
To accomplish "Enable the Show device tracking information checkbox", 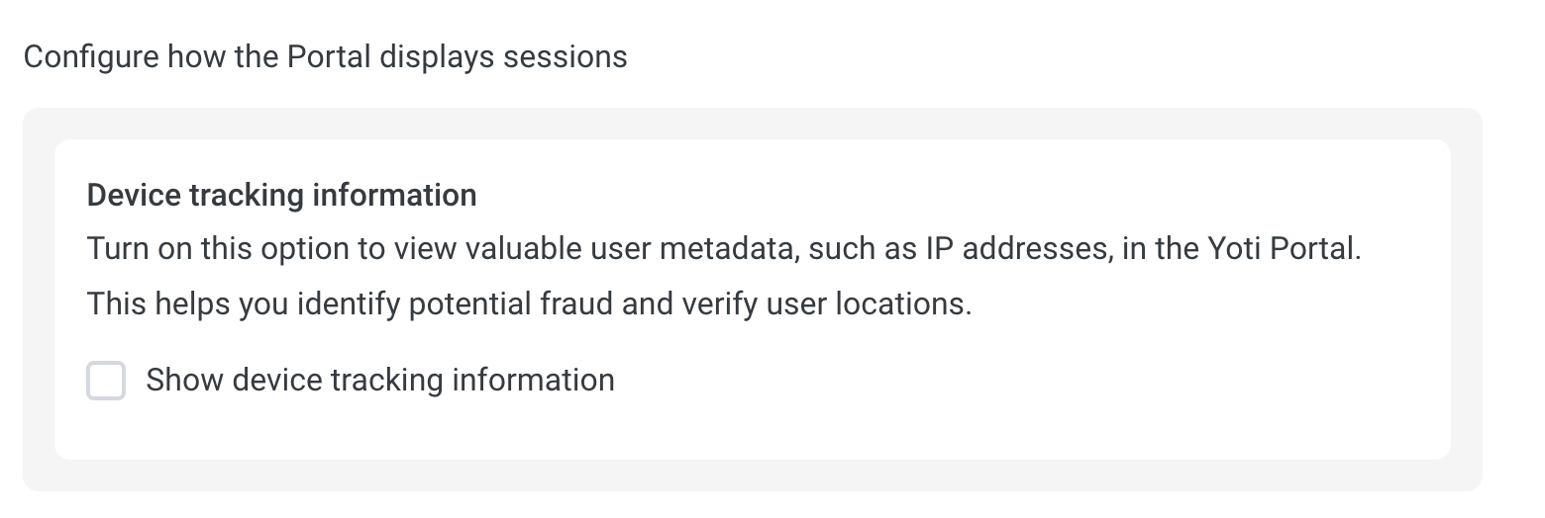I will [x=106, y=381].
